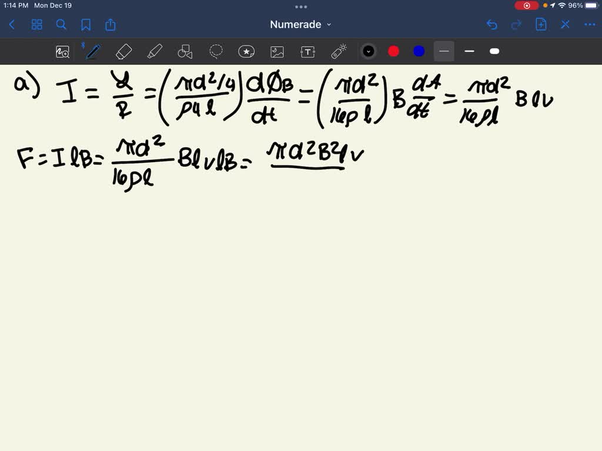Add a new page
The width and height of the screenshot is (602, 451).
tap(541, 25)
